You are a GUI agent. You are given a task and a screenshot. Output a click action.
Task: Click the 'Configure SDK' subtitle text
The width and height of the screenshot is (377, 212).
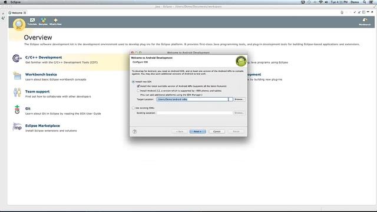[140, 62]
